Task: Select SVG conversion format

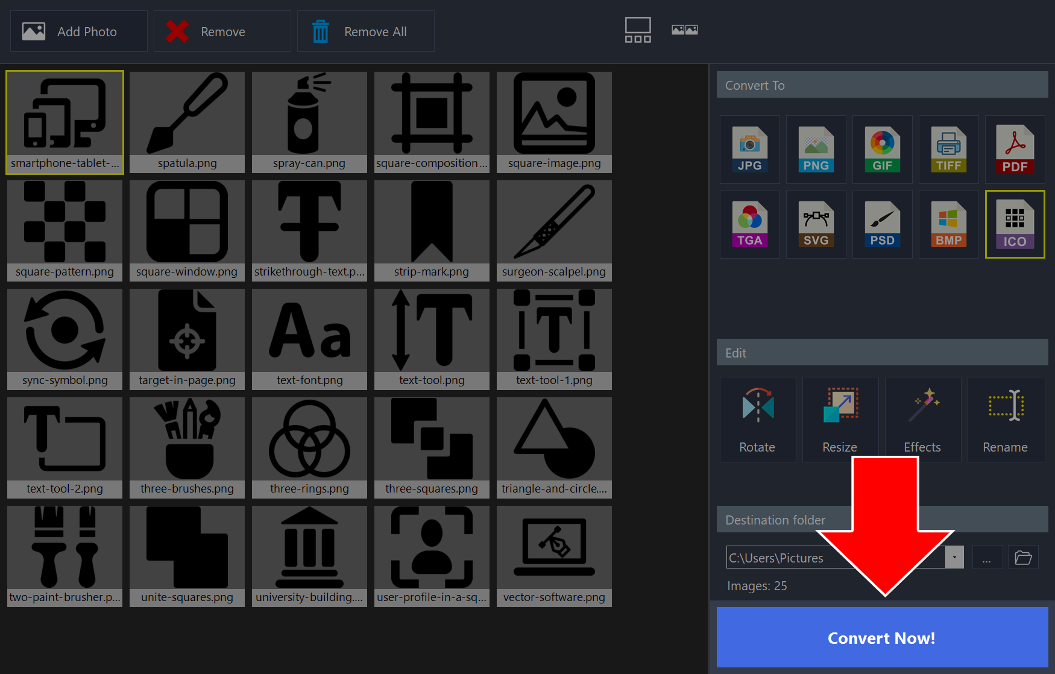Action: [816, 224]
